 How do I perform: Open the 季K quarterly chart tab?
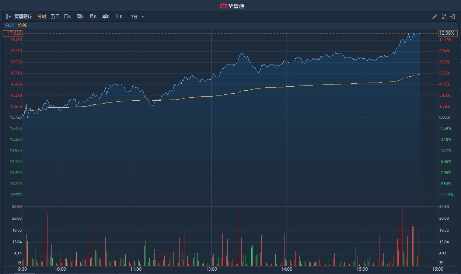tap(106, 17)
